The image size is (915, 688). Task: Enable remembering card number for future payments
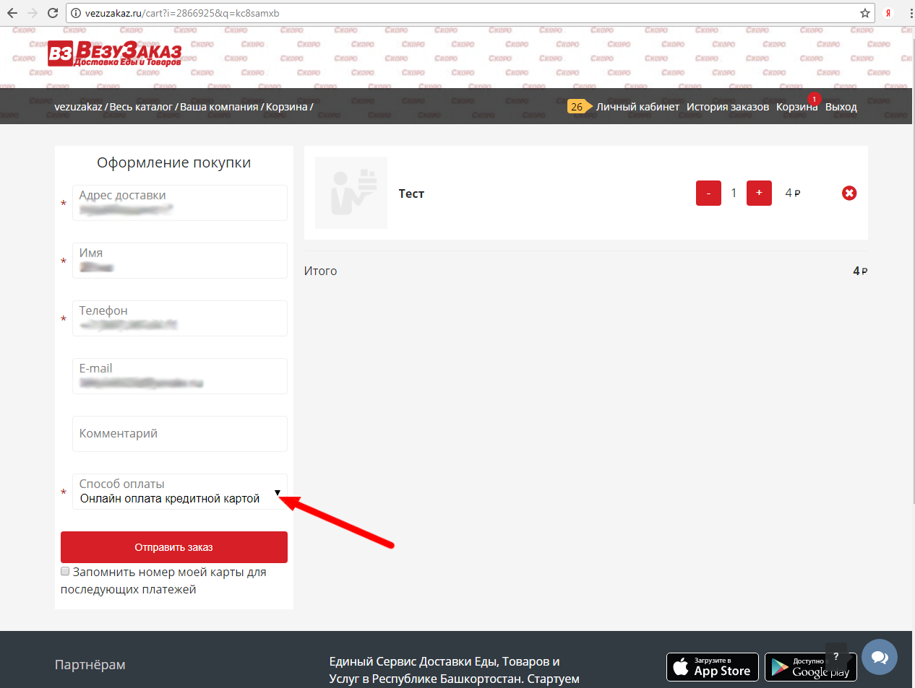65,572
